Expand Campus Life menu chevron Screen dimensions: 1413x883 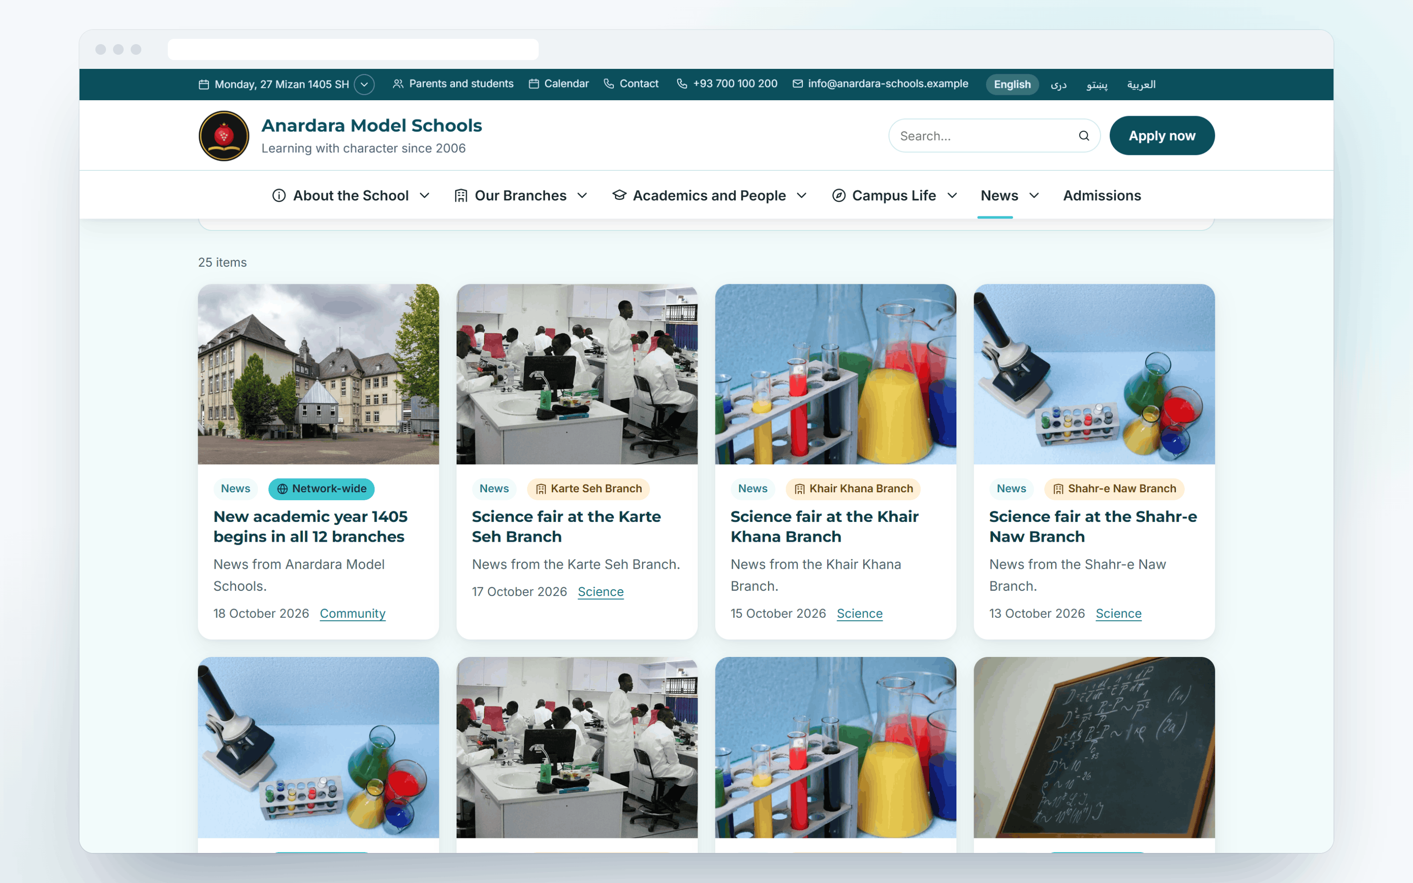click(952, 196)
